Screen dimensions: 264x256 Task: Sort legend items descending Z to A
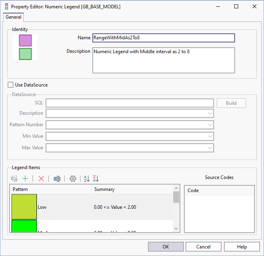[x=96, y=179]
